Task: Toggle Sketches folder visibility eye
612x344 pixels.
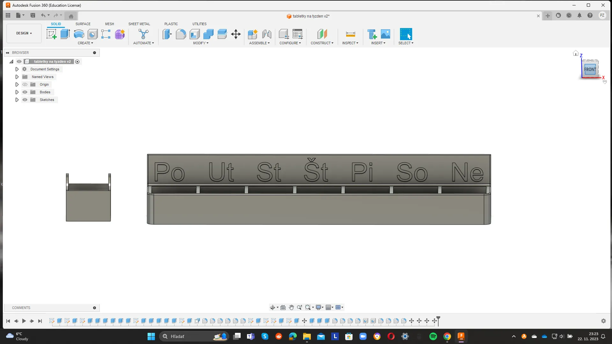Action: click(x=25, y=100)
